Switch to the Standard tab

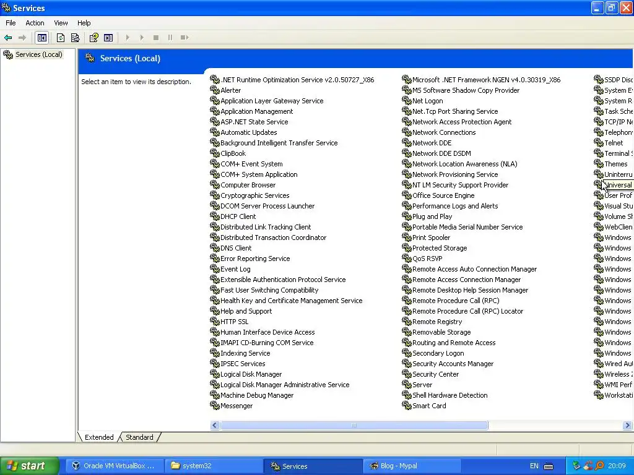click(x=139, y=437)
